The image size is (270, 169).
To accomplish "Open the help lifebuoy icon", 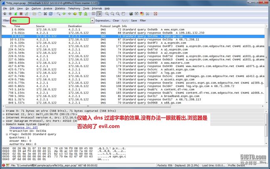I will tap(155, 14).
